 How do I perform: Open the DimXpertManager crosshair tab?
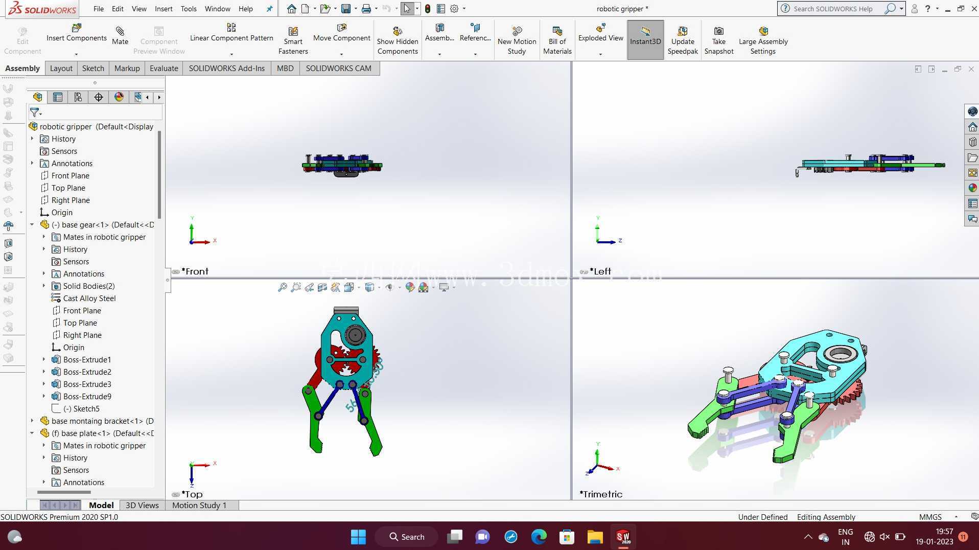99,97
